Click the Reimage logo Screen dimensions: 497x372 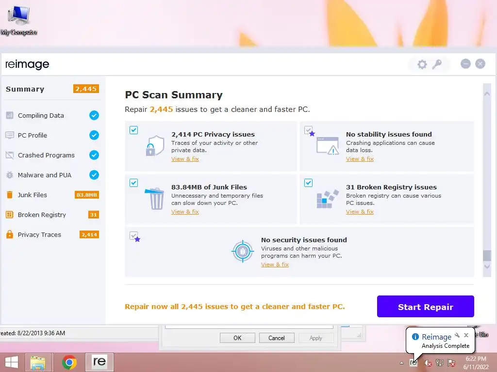[x=27, y=64]
